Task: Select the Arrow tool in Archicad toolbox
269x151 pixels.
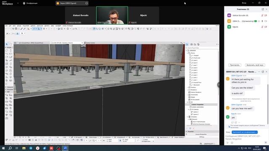Action: [7, 44]
